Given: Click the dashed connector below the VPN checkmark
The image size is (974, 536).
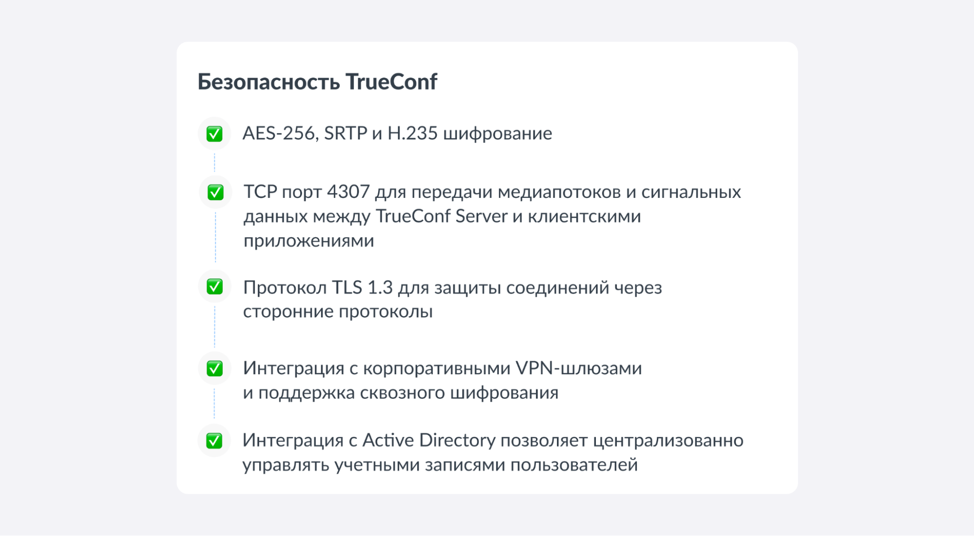Looking at the screenshot, I should [x=214, y=403].
